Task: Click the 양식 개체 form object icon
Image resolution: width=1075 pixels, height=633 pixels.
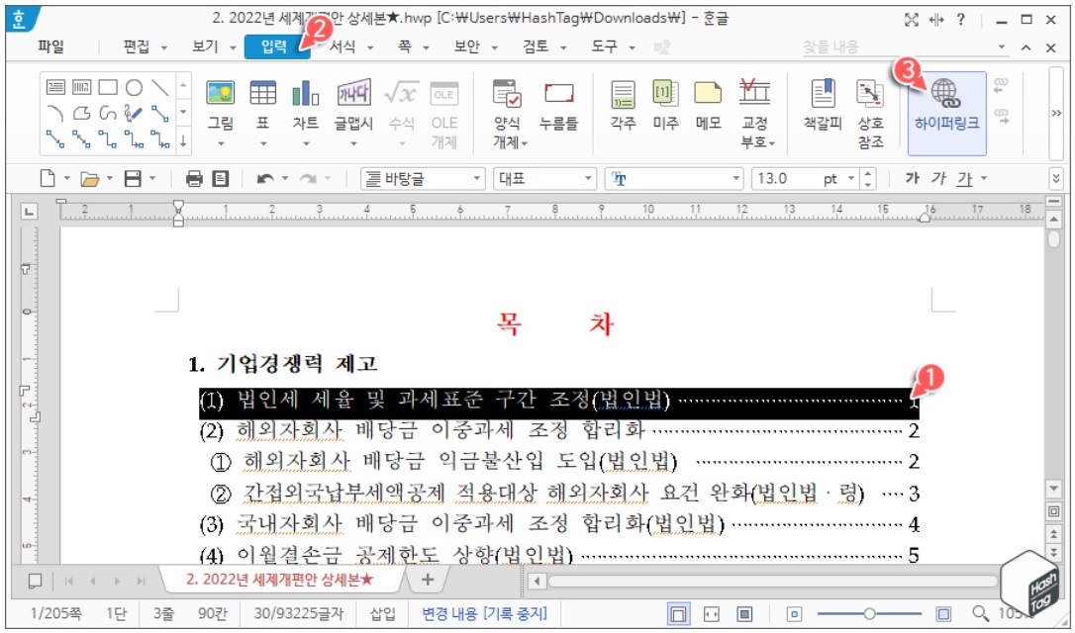Action: tap(508, 94)
